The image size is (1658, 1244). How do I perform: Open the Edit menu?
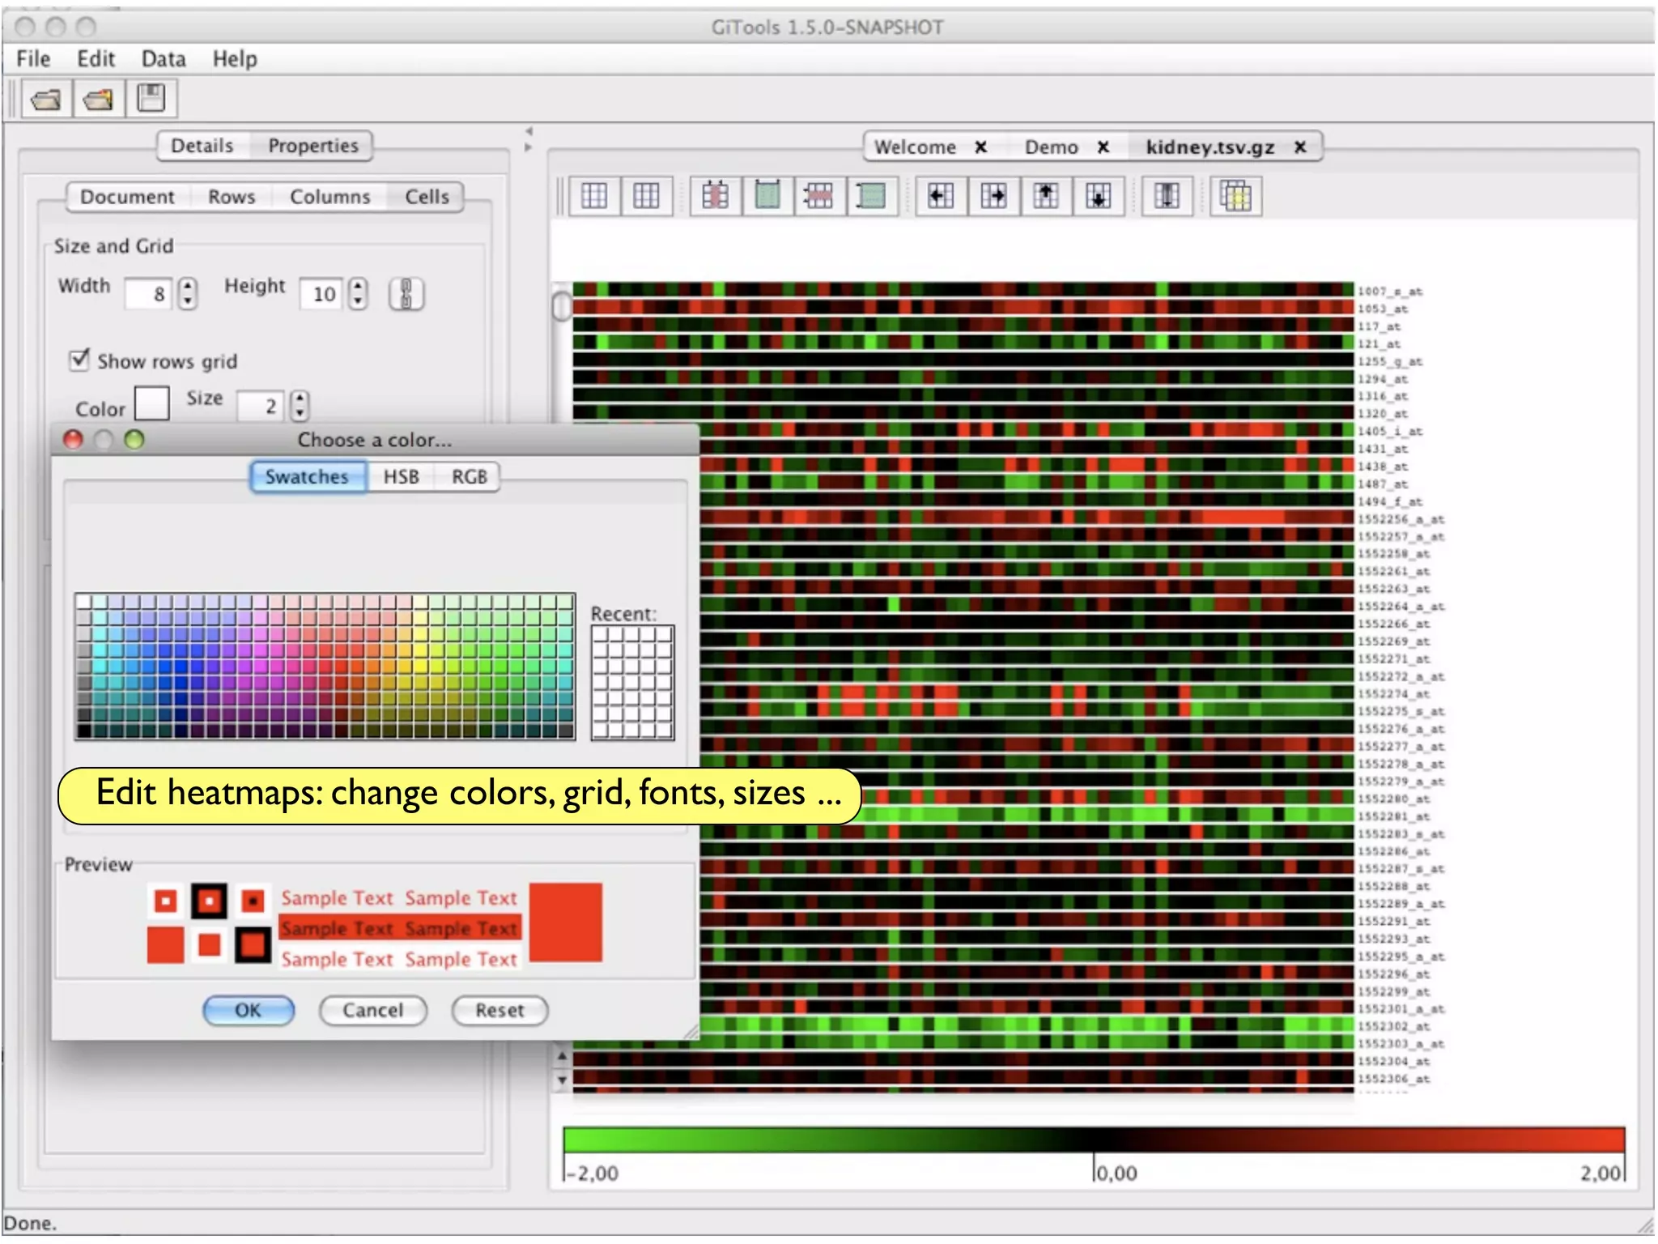tap(96, 58)
